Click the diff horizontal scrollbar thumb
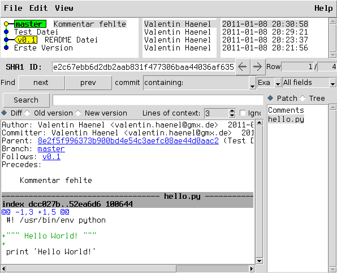337x273 pixels. [x=92, y=268]
